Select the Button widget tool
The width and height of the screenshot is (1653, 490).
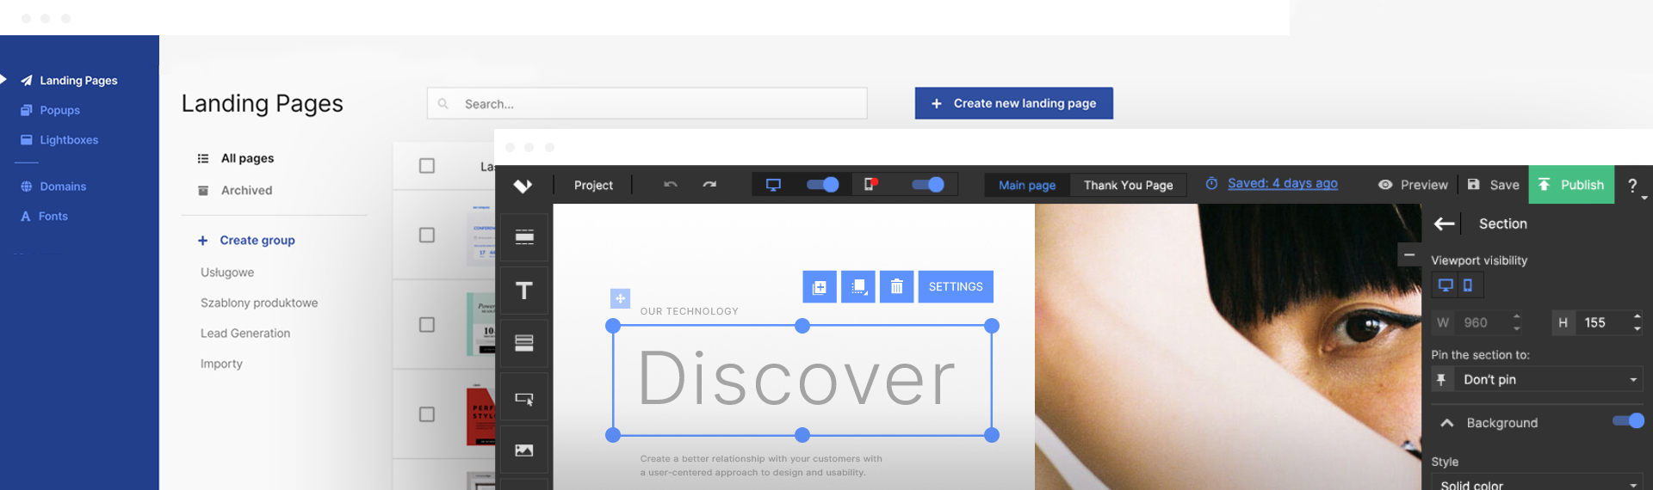pyautogui.click(x=524, y=397)
